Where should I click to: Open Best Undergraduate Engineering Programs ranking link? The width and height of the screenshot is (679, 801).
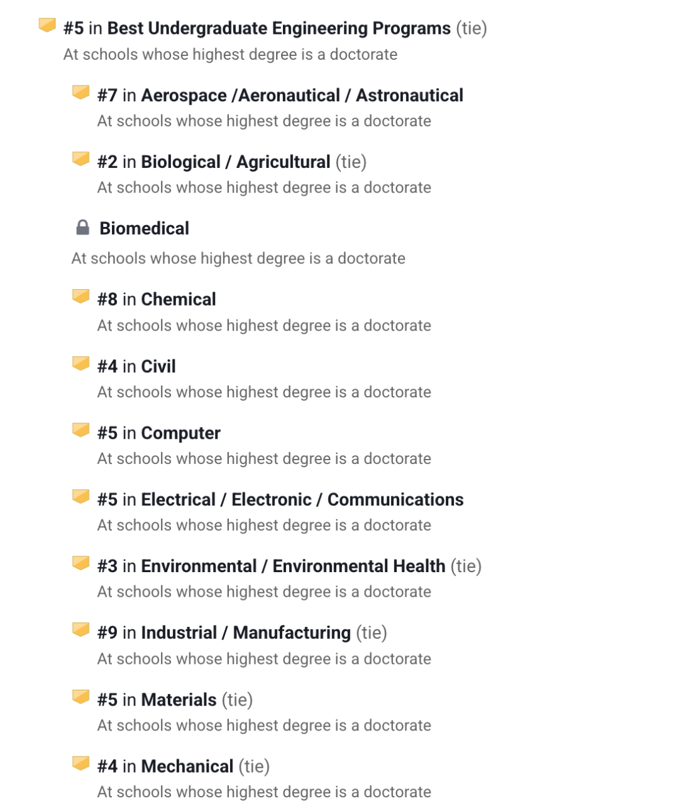click(x=279, y=28)
